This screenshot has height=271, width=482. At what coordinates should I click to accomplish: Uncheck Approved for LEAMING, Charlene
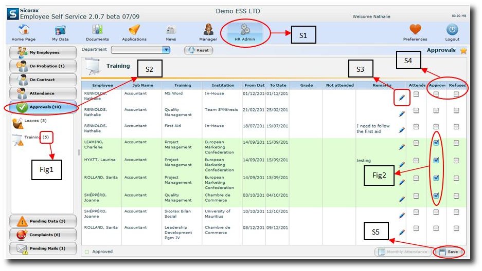436,143
